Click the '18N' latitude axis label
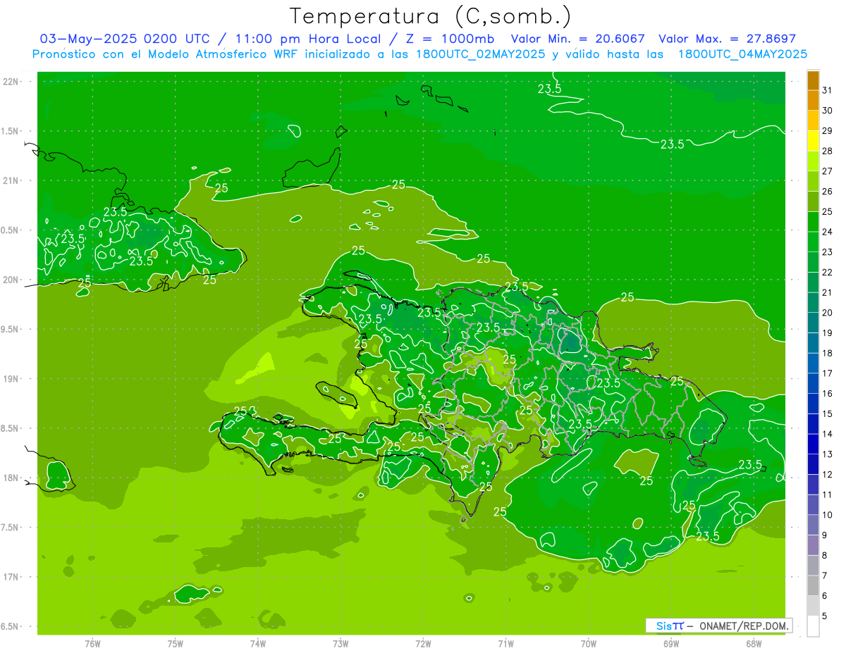This screenshot has height=653, width=846. tap(11, 478)
